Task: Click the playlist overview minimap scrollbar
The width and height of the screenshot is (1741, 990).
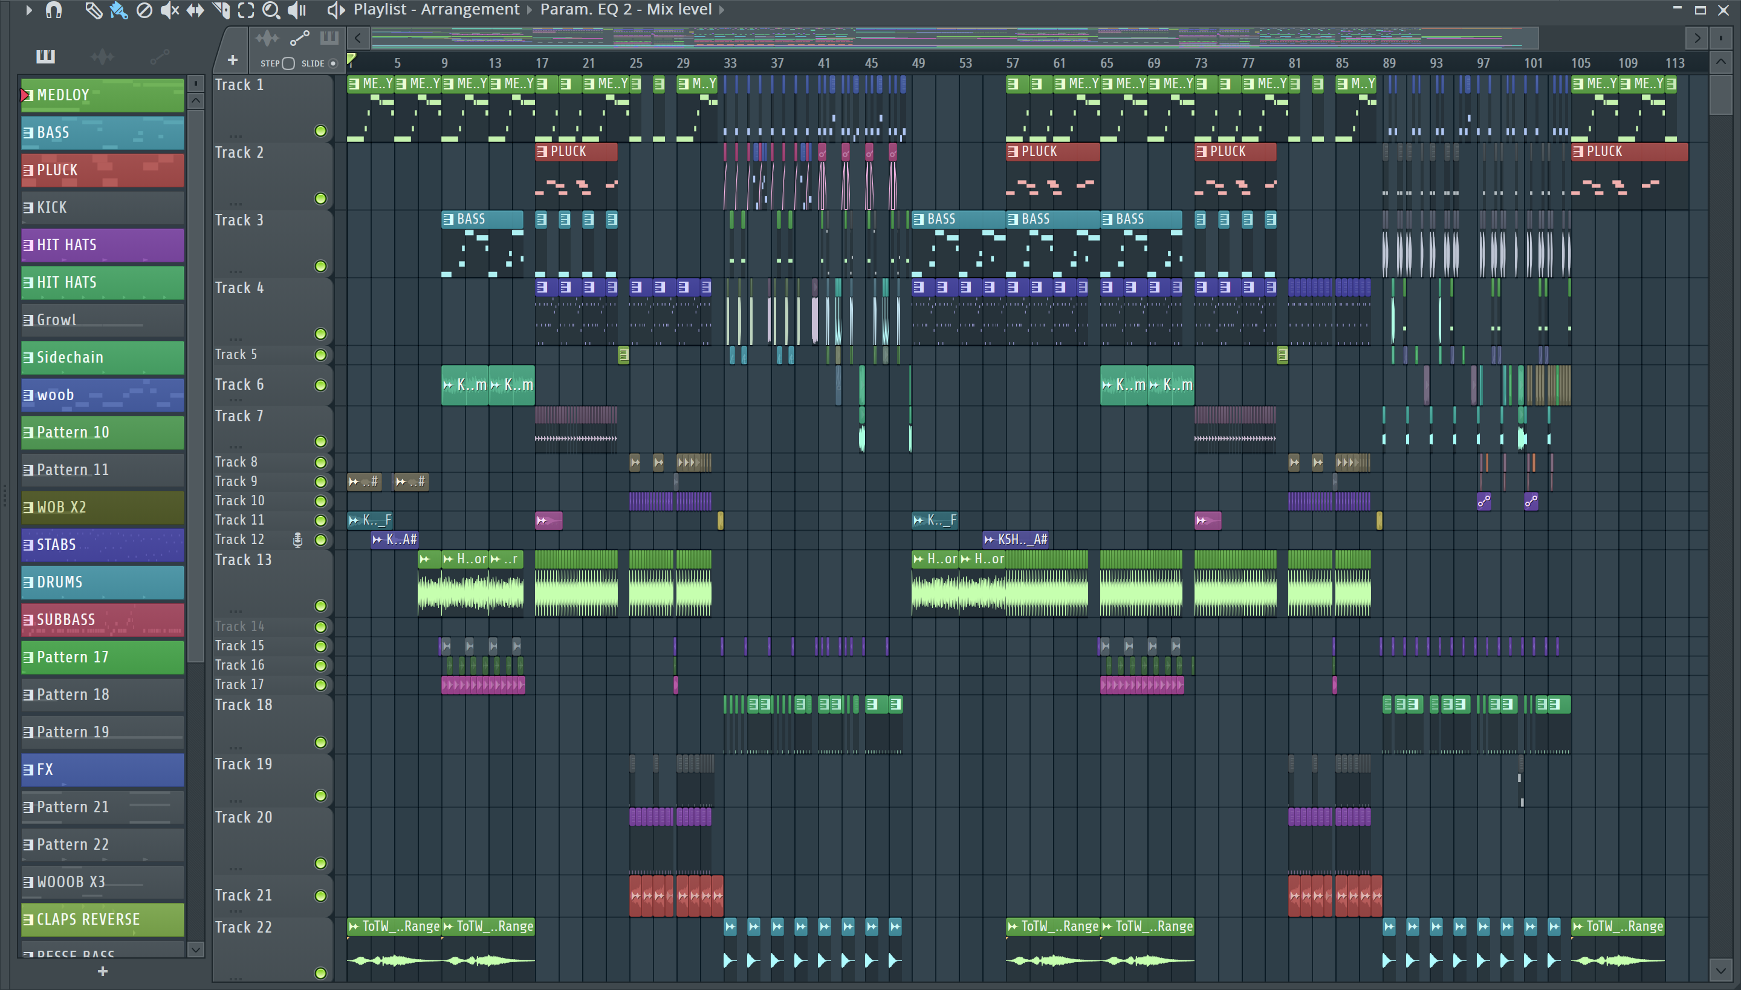Action: point(955,38)
